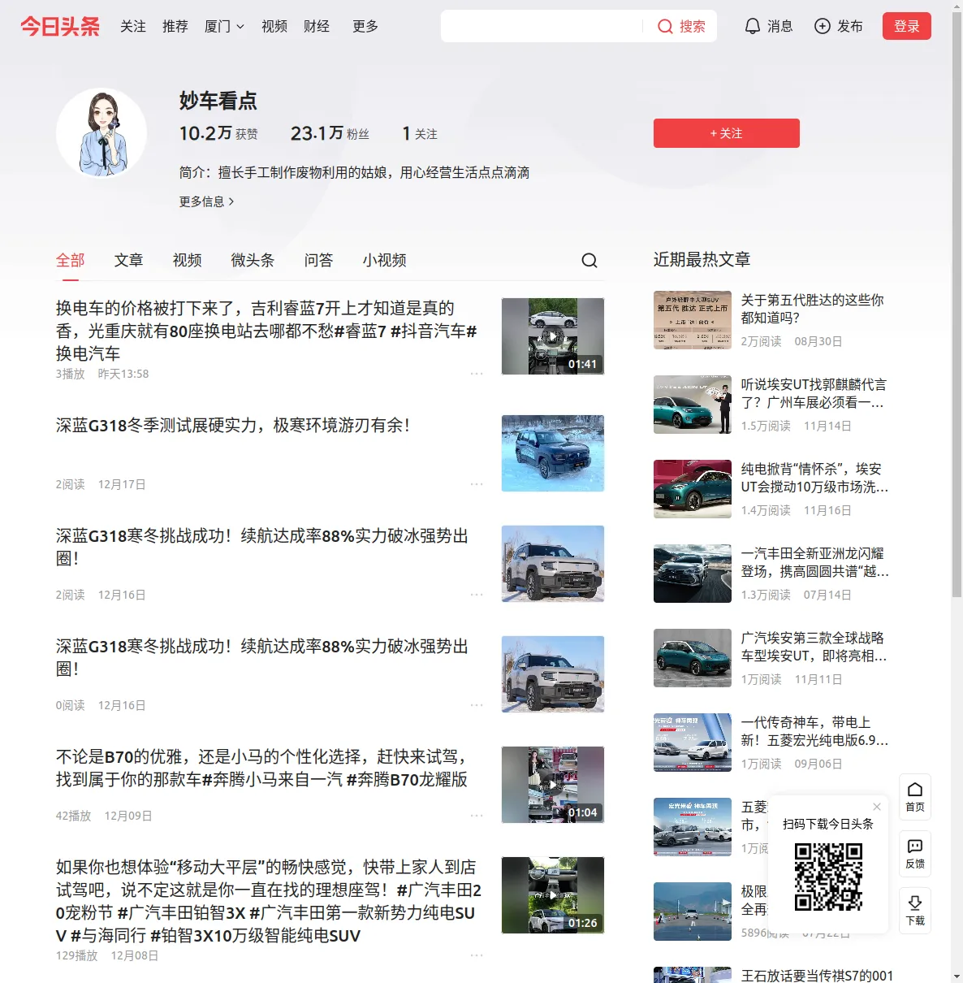Switch to the 文章 tab
The width and height of the screenshot is (963, 983).
129,260
